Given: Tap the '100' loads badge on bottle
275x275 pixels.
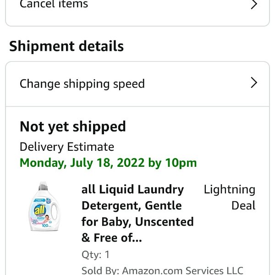Looking at the screenshot, I should coord(45,225).
